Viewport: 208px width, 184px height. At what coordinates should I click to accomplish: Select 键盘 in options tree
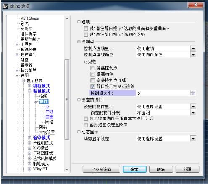coord(25,60)
